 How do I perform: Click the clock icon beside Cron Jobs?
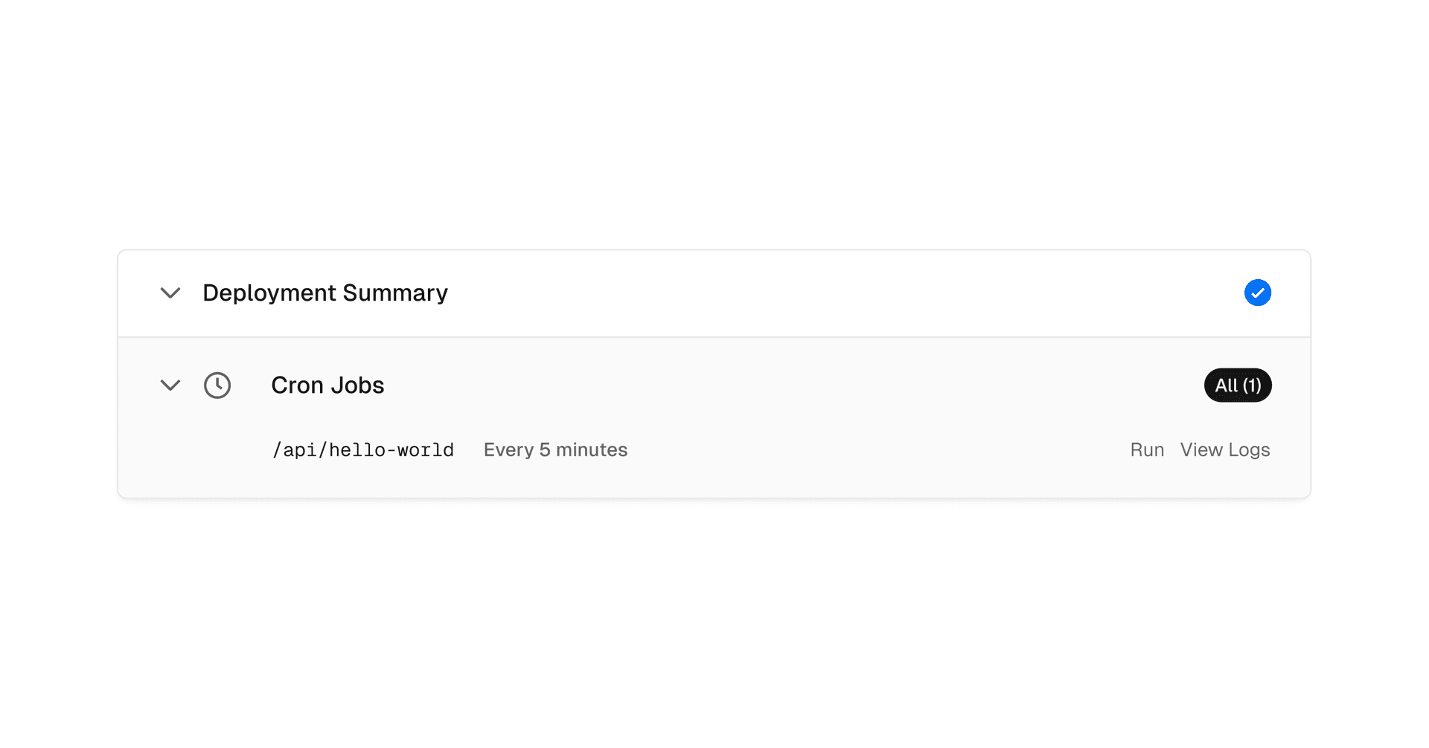[x=217, y=386]
